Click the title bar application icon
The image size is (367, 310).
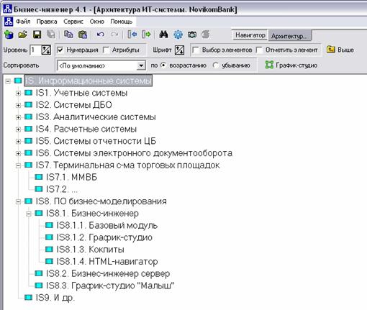coord(7,9)
